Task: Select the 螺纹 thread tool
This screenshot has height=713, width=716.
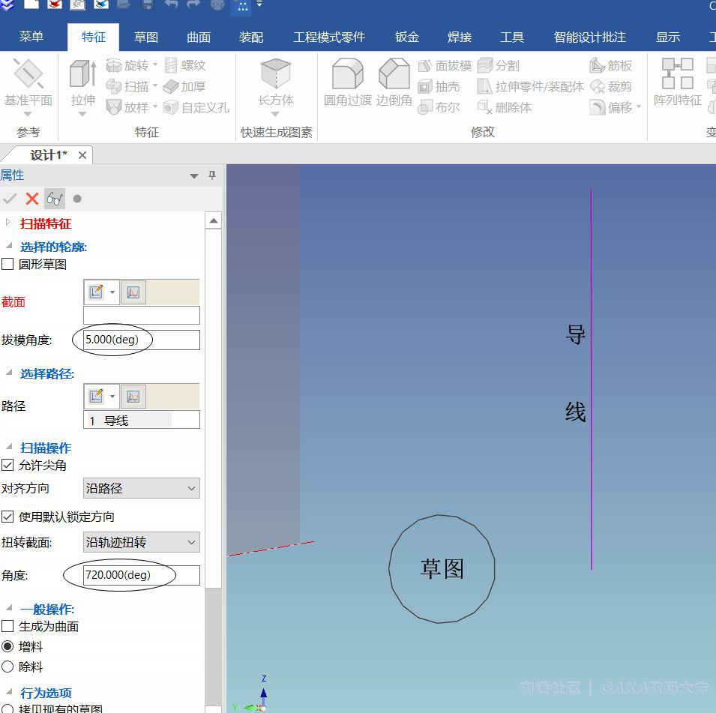Action: (x=184, y=65)
